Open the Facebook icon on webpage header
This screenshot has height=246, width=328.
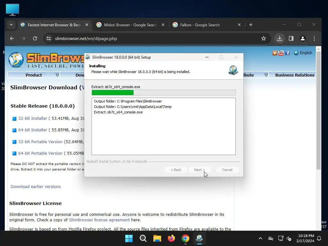(x=287, y=53)
